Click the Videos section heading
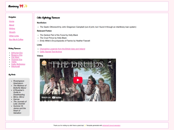The image size is (174, 130). (x=40, y=56)
